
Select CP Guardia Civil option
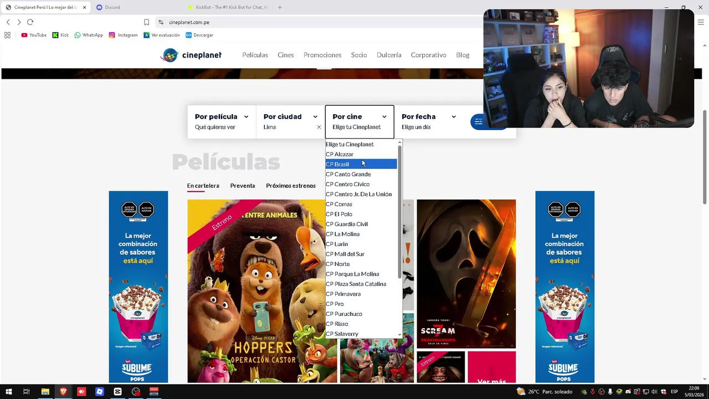[361, 224]
